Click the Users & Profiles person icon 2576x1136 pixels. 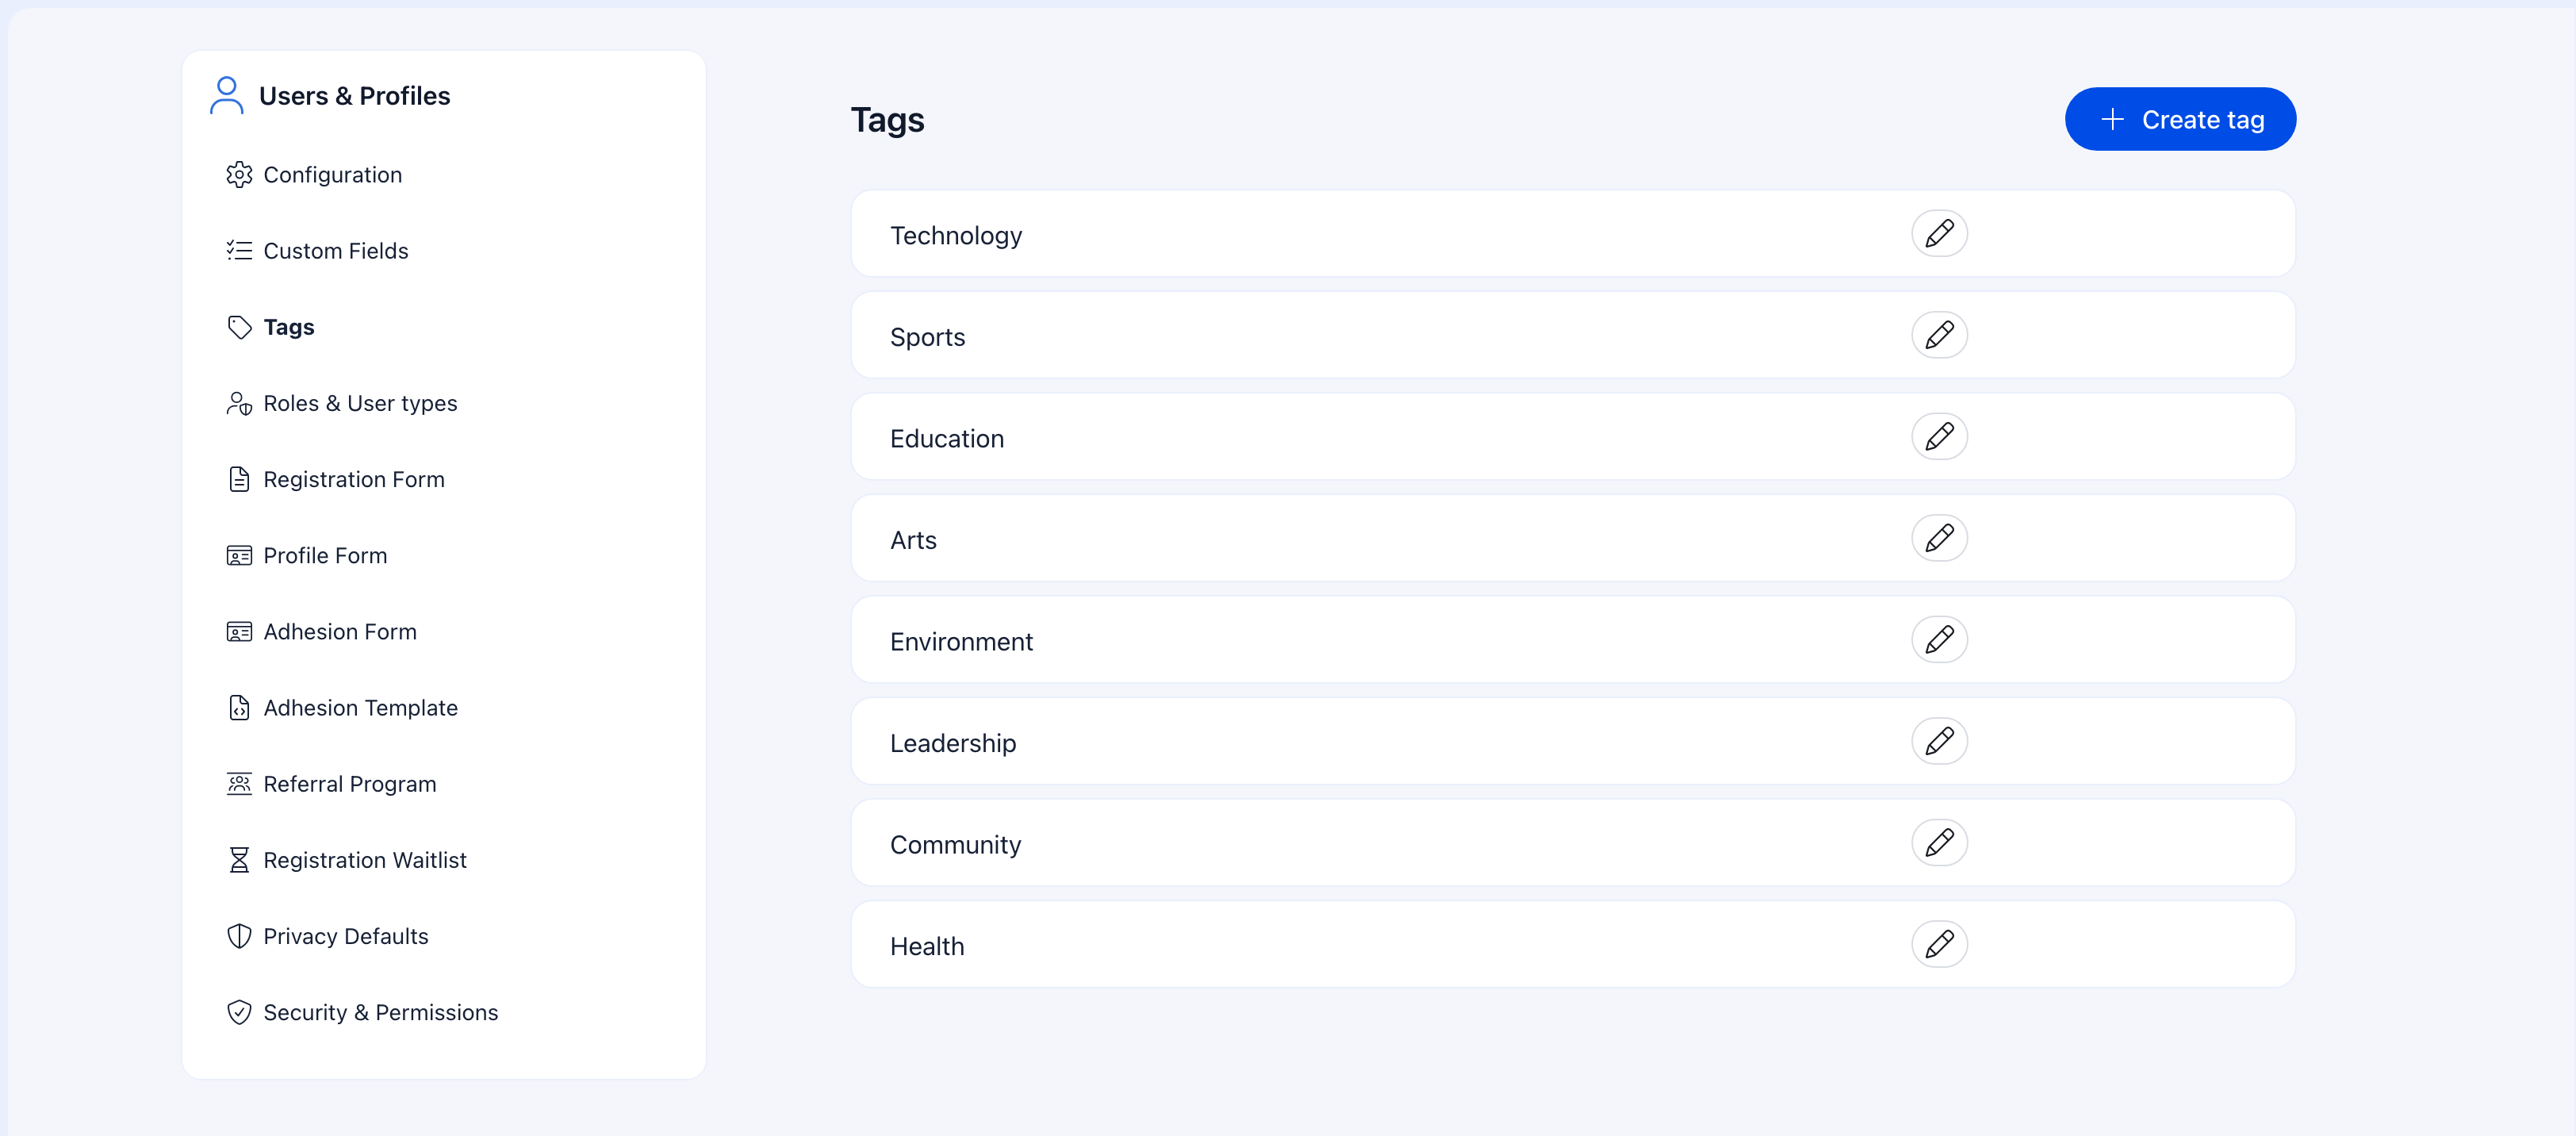[226, 96]
